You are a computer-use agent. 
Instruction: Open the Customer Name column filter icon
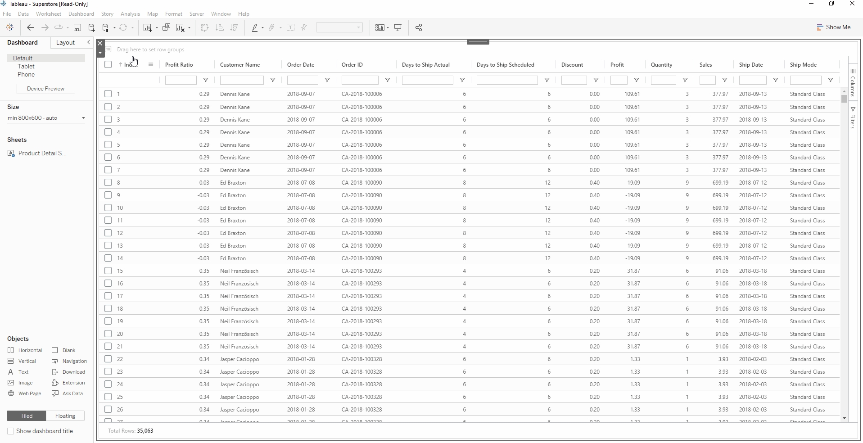pyautogui.click(x=272, y=80)
